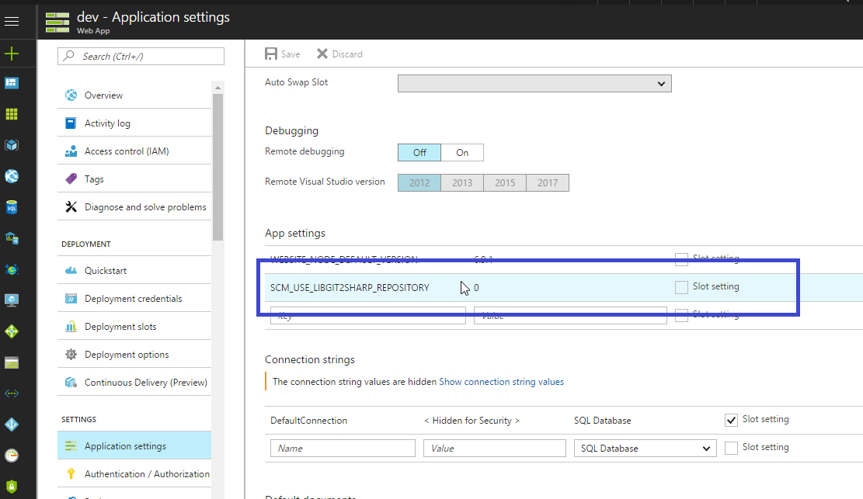Click the Save disk icon
This screenshot has height=499, width=863.
(x=271, y=54)
